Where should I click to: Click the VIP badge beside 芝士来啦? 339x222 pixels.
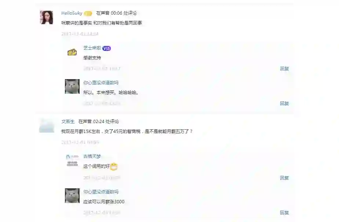pos(107,48)
